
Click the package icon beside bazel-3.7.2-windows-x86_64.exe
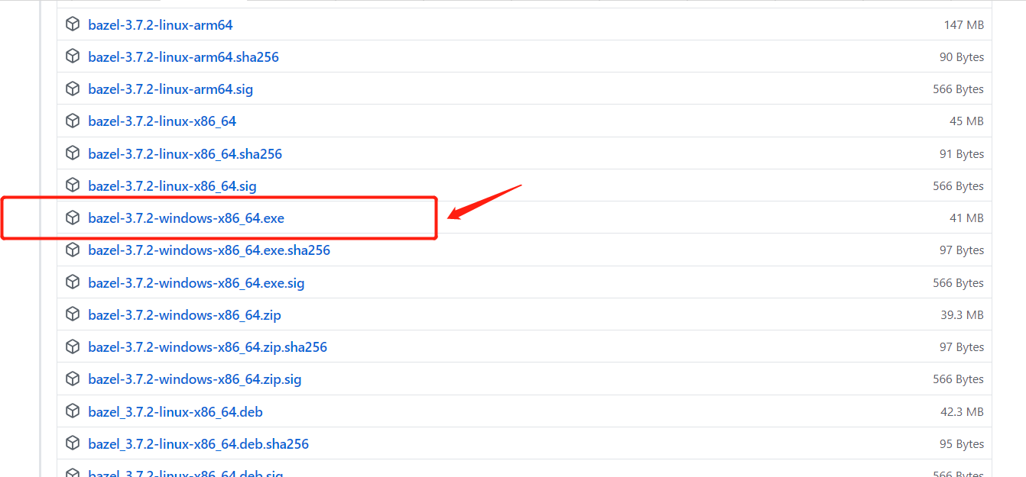[72, 218]
